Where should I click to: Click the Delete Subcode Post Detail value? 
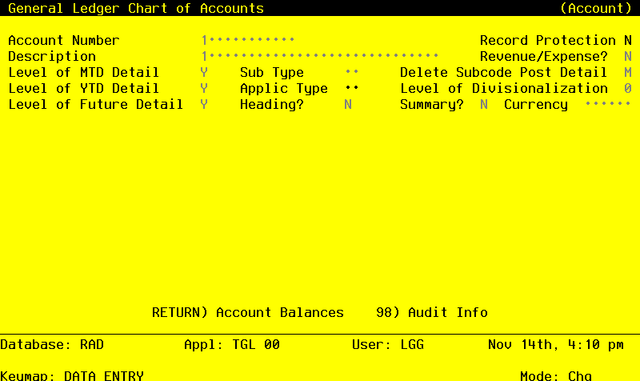pyautogui.click(x=628, y=72)
